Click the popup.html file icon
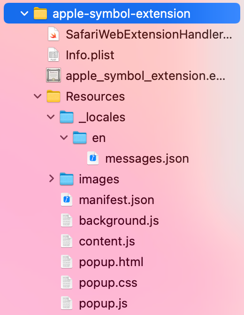 pyautogui.click(x=67, y=262)
